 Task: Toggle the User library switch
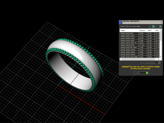[160, 27]
